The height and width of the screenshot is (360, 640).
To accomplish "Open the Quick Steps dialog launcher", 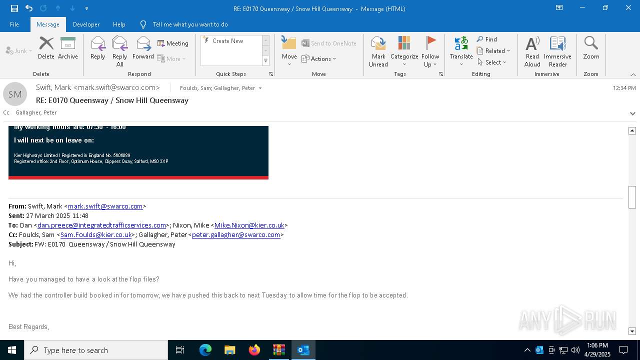I will coord(271,74).
